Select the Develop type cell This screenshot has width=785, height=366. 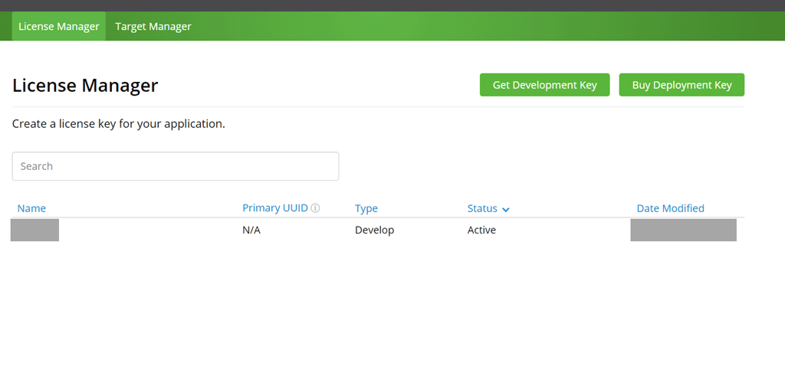[374, 230]
